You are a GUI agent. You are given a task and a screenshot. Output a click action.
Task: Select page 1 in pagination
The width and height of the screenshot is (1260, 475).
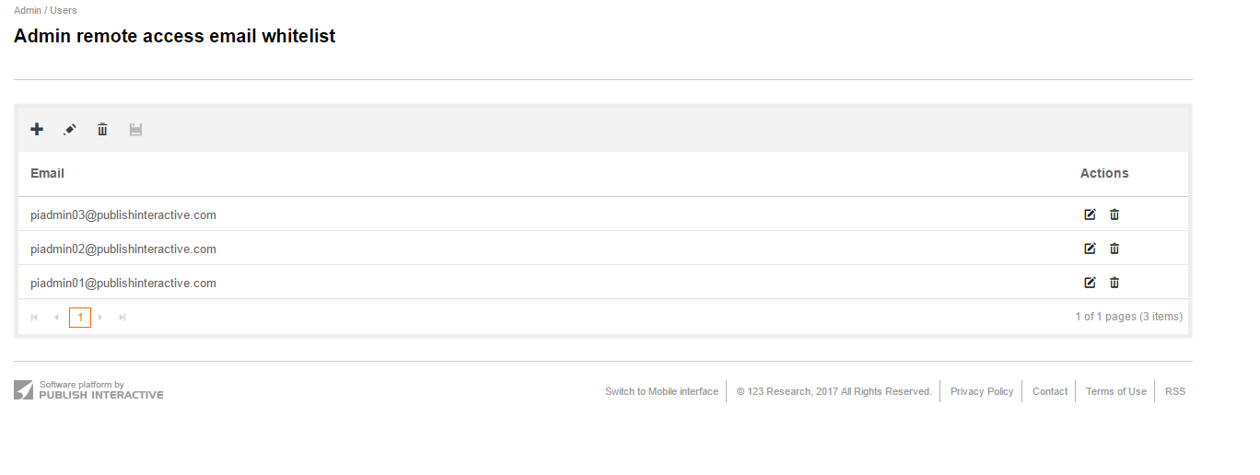[80, 318]
